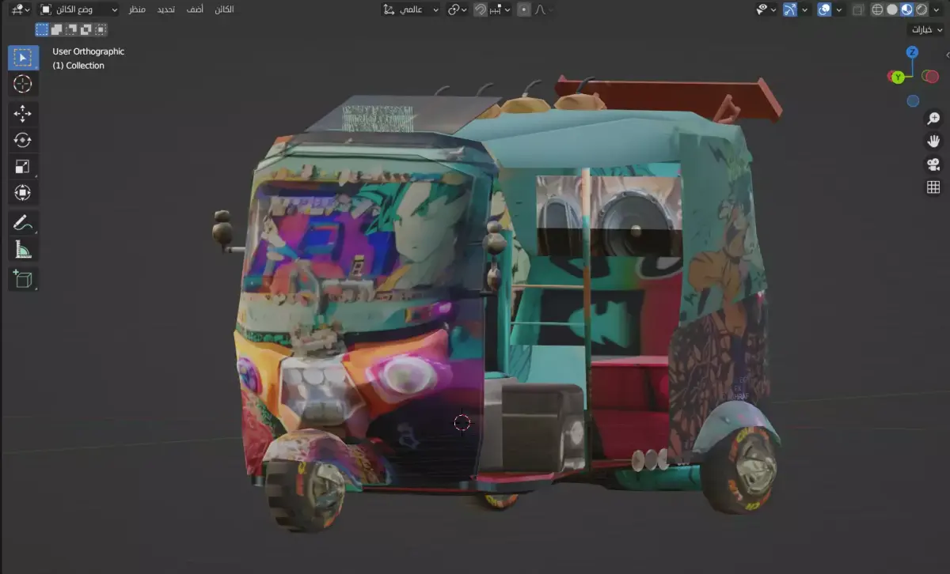Open the pivot point dropdown

click(x=457, y=10)
